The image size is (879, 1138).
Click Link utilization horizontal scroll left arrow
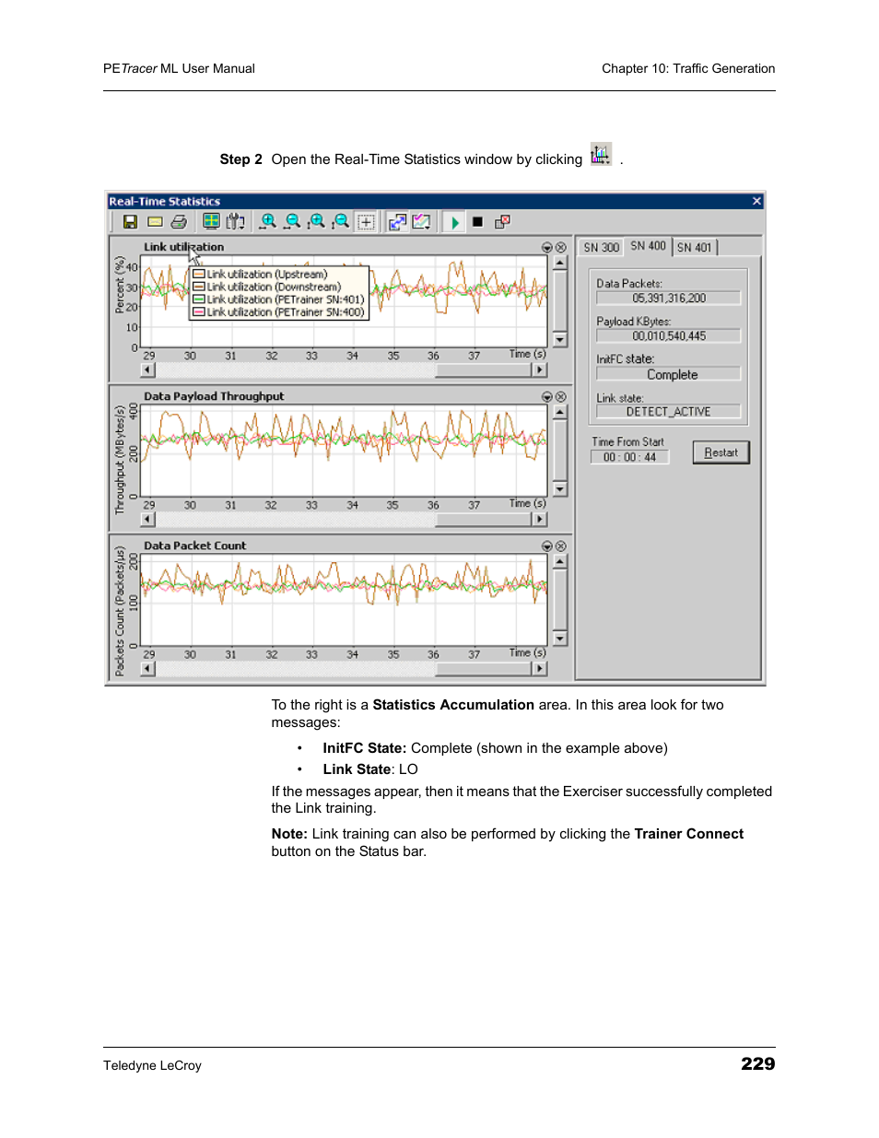(148, 370)
